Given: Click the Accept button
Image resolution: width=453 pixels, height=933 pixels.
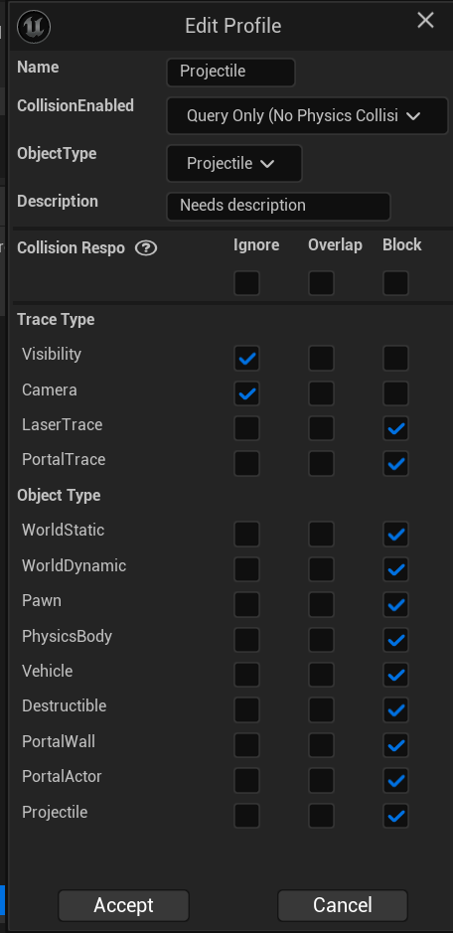Looking at the screenshot, I should [124, 905].
